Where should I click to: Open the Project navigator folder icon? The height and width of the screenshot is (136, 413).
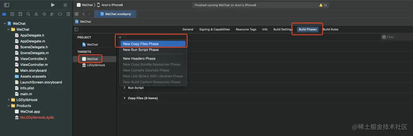(x=4, y=14)
